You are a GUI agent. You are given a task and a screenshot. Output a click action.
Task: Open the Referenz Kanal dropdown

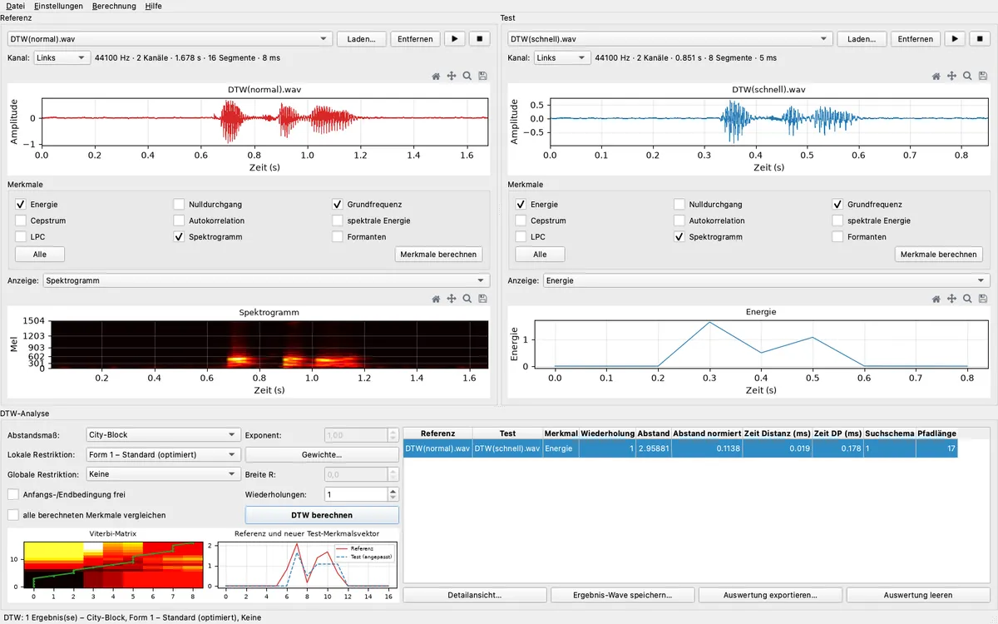pyautogui.click(x=62, y=58)
